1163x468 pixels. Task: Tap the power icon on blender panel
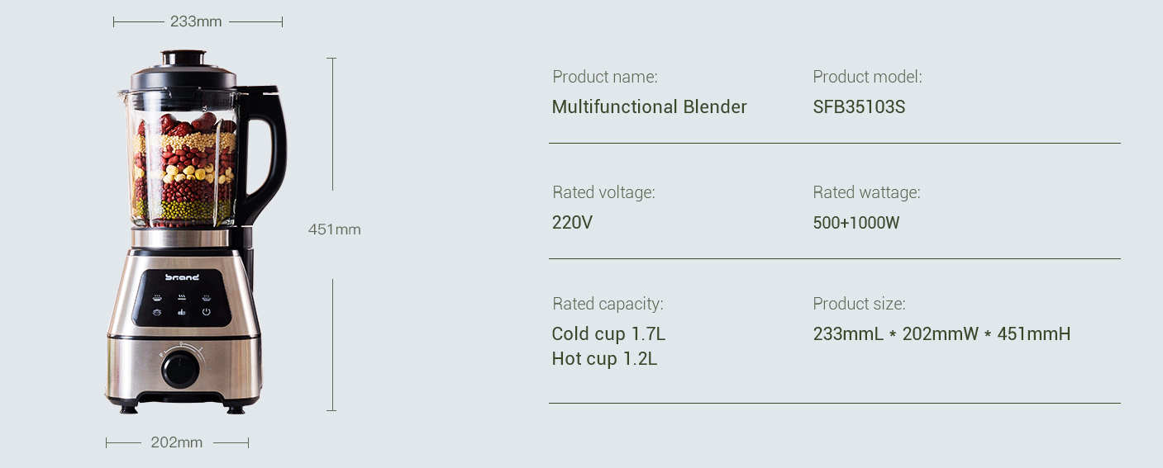(x=207, y=312)
